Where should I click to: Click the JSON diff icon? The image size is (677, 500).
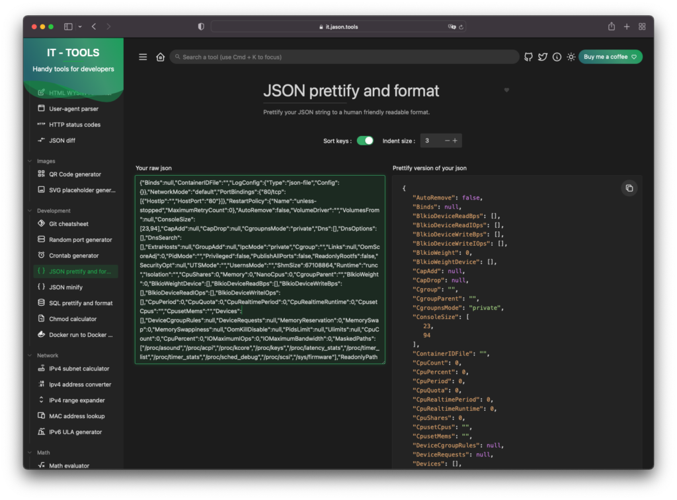click(x=41, y=140)
